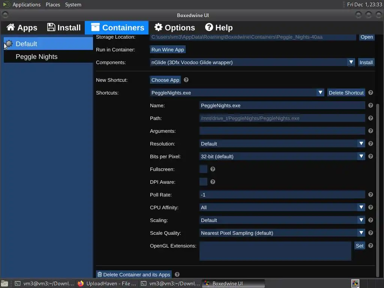Click the Choose App button
Viewport: 384px width, 288px height.
click(x=165, y=80)
